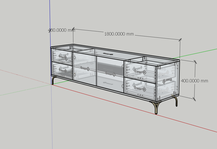Click the axes origin point
217x149 pixels.
pyautogui.click(x=51, y=85)
